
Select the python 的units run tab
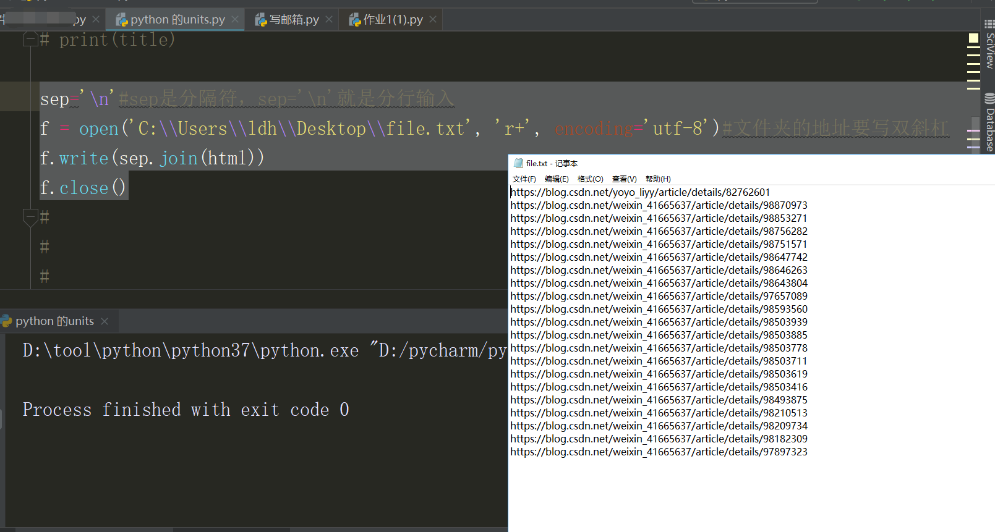click(x=54, y=321)
